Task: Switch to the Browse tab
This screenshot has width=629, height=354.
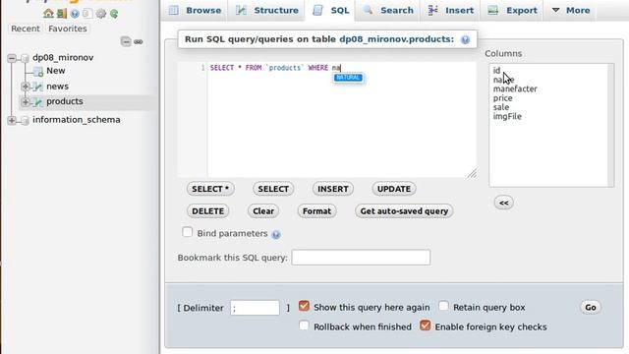Action: 195,10
